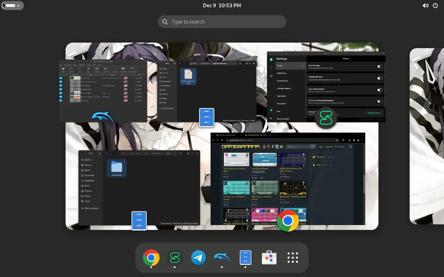Open GameBanana hamburger menu in Chrome
The image size is (444, 277).
pyautogui.click(x=350, y=147)
